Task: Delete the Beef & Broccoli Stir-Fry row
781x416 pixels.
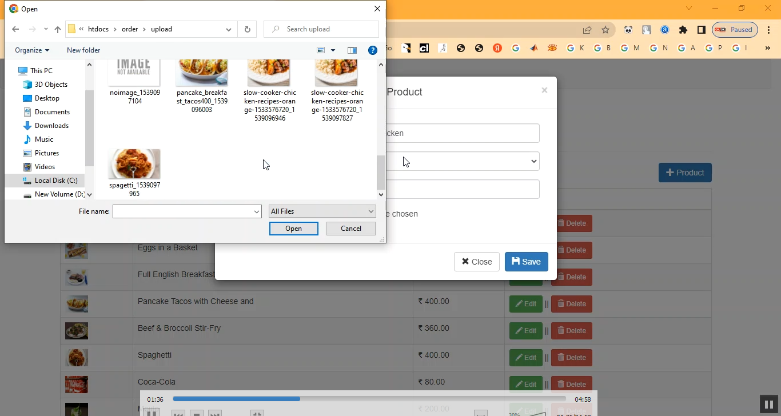Action: pyautogui.click(x=572, y=331)
